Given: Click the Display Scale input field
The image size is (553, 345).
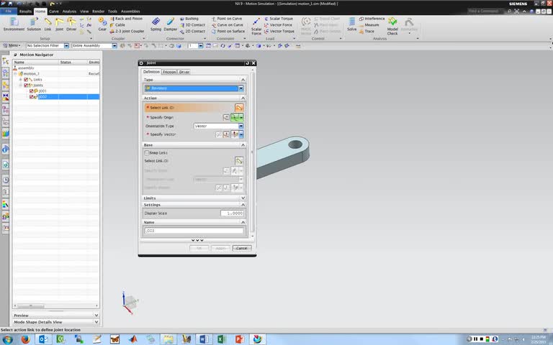Looking at the screenshot, I should click(x=232, y=213).
